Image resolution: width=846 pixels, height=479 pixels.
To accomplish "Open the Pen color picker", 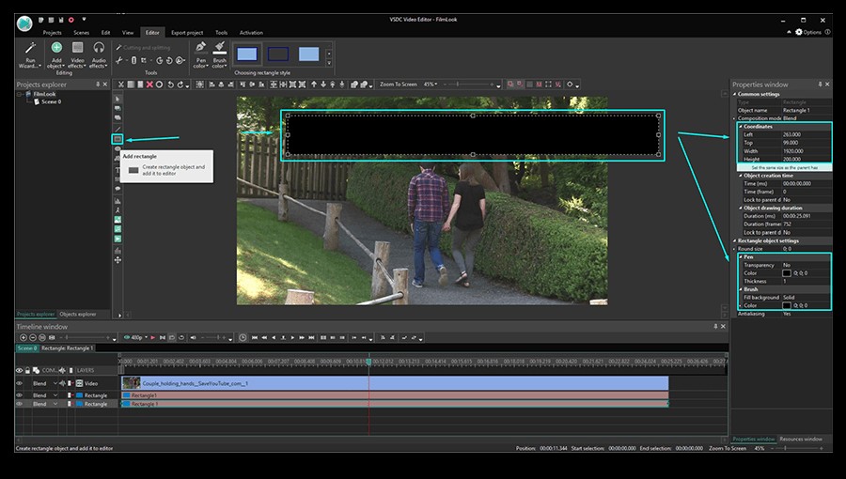I will pos(201,54).
